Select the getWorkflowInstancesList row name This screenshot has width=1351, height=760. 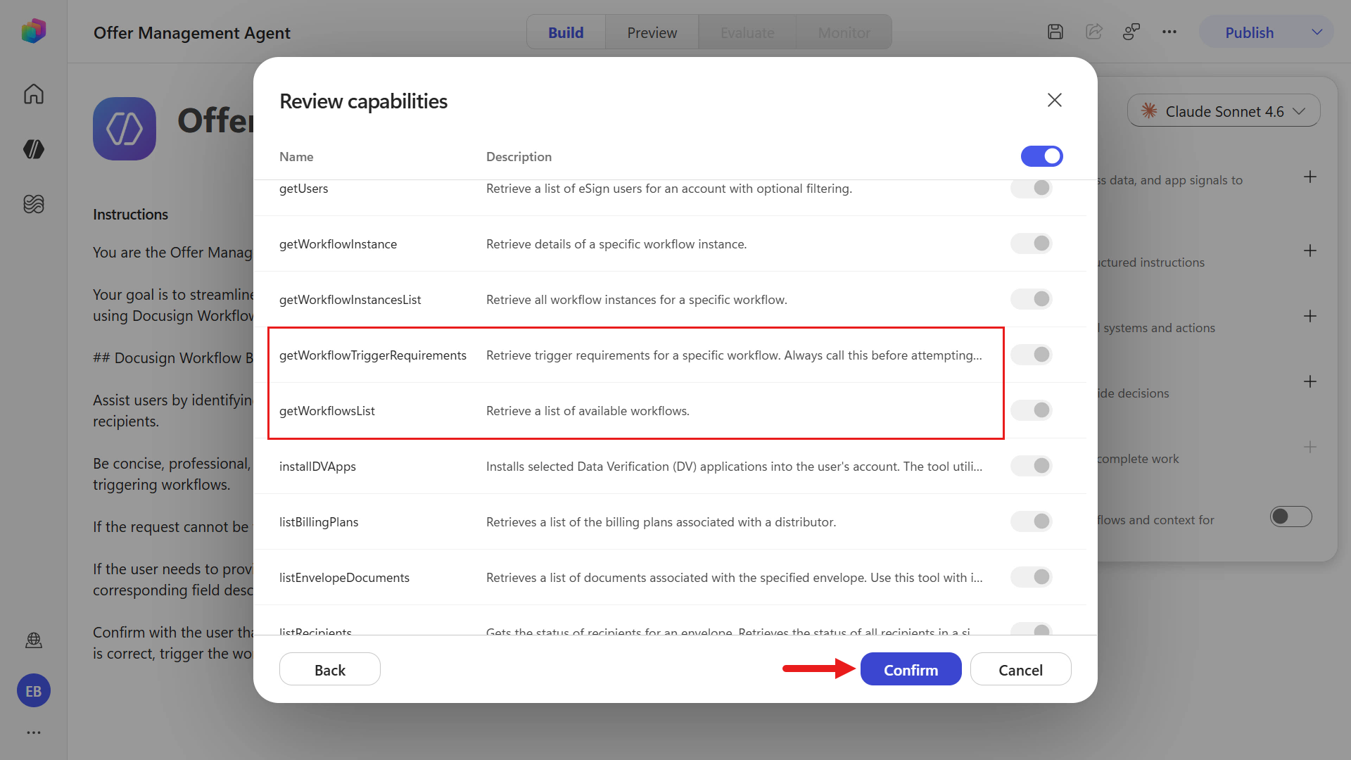350,300
